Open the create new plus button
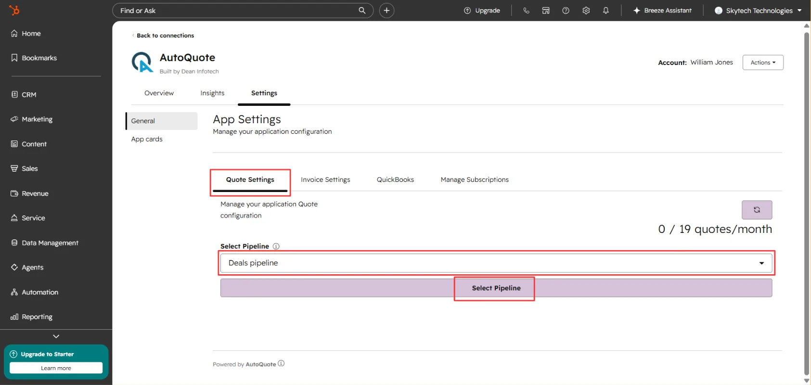This screenshot has width=811, height=385. pyautogui.click(x=386, y=11)
